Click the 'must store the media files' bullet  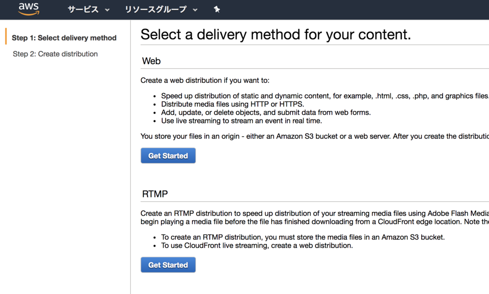tap(303, 237)
